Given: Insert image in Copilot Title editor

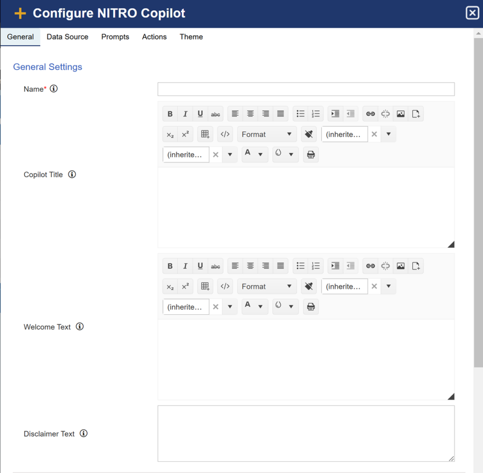Looking at the screenshot, I should coord(400,114).
